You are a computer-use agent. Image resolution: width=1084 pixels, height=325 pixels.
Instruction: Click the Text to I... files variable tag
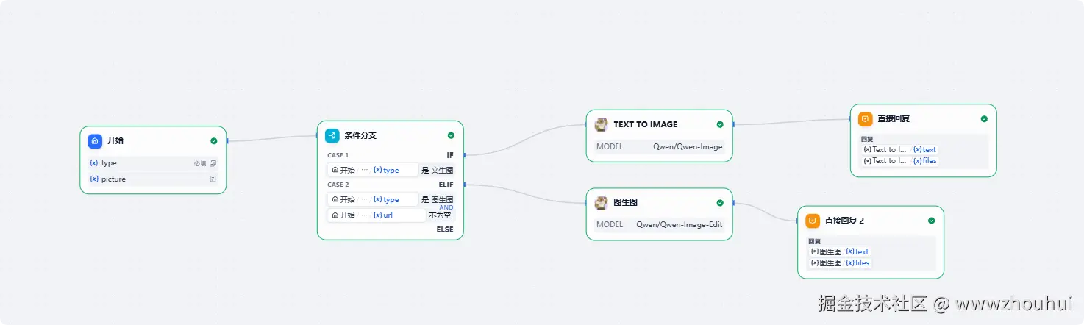click(x=924, y=160)
